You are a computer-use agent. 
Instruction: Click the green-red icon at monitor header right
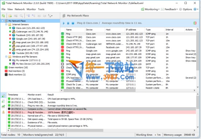pos(195,23)
